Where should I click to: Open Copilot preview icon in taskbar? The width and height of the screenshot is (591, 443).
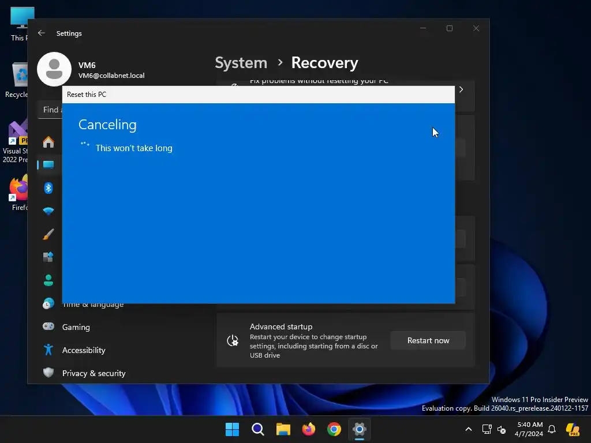(x=573, y=429)
